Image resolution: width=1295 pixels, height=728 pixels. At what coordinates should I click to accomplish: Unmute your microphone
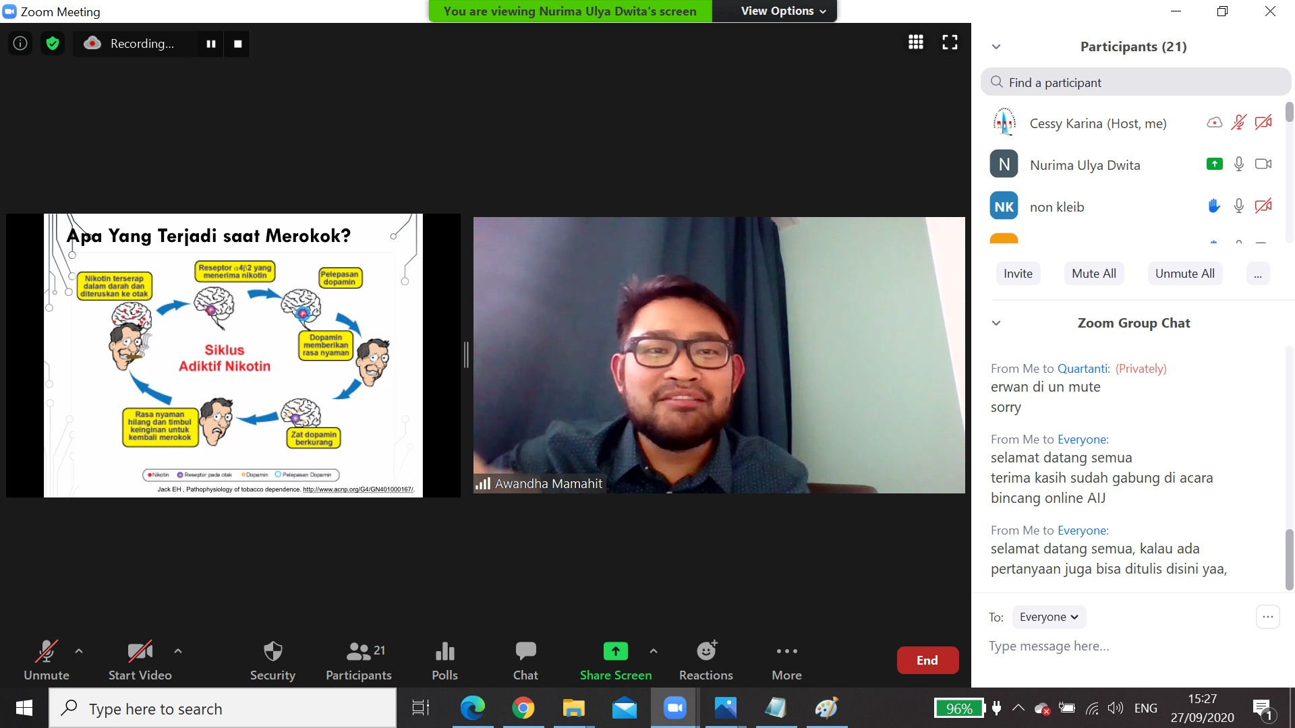pyautogui.click(x=46, y=651)
